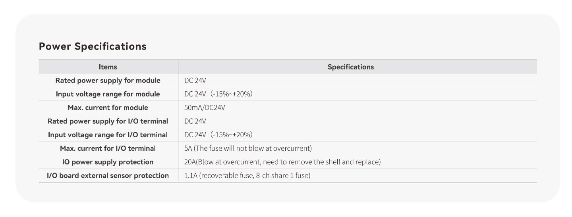Click Input voltage range for module label
The image size is (572, 217).
(108, 94)
